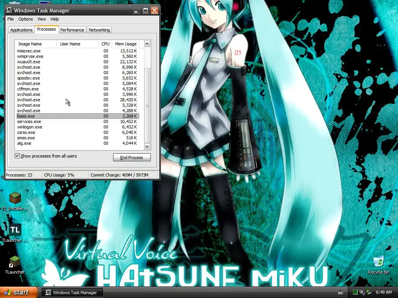Select the Processes tab
Screen dimensions: 398x298
pos(46,29)
